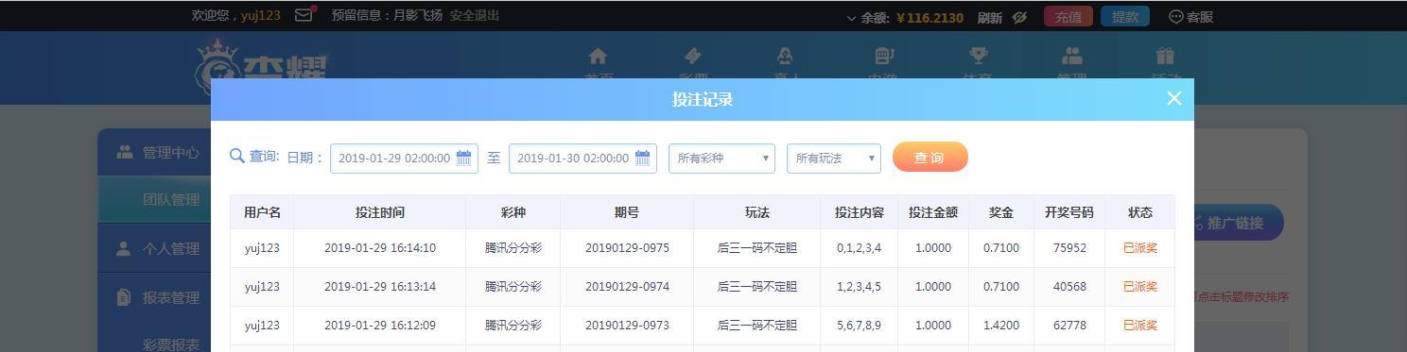Expand the balance 余额 chevron
Viewport: 1407px width, 352px height.
coord(851,17)
